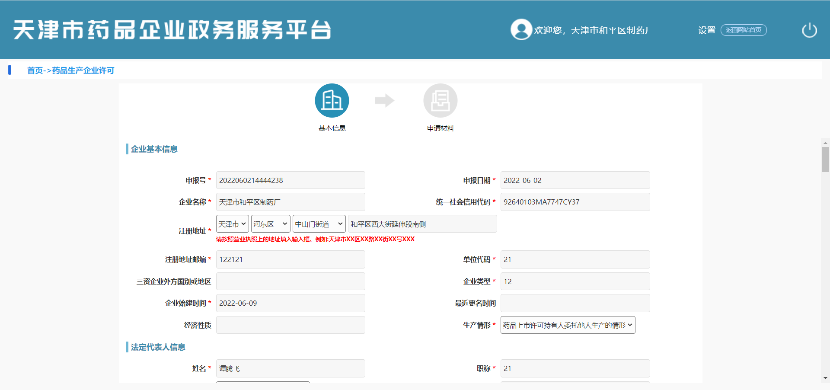Screen dimensions: 830x390
Task: Click the step arrow icon
Action: (x=384, y=101)
